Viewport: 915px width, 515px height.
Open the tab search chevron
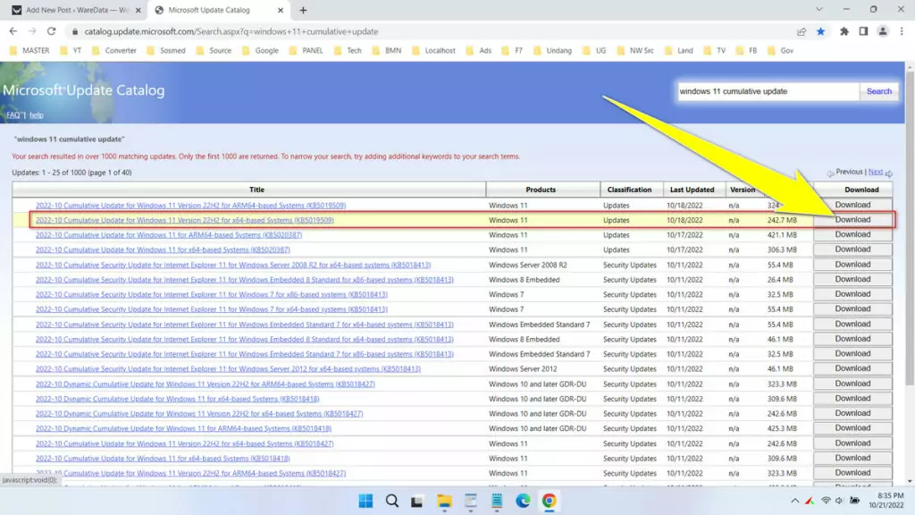pos(818,9)
